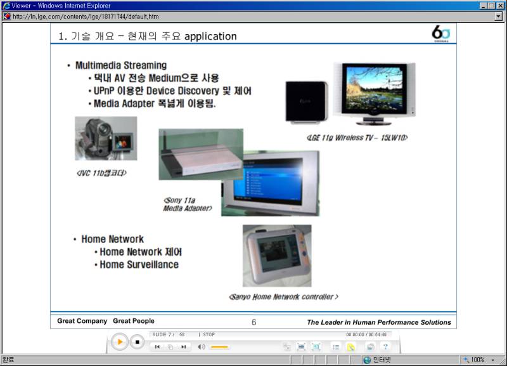The width and height of the screenshot is (507, 366).
Task: Click the slide page number 6
Action: click(x=254, y=322)
